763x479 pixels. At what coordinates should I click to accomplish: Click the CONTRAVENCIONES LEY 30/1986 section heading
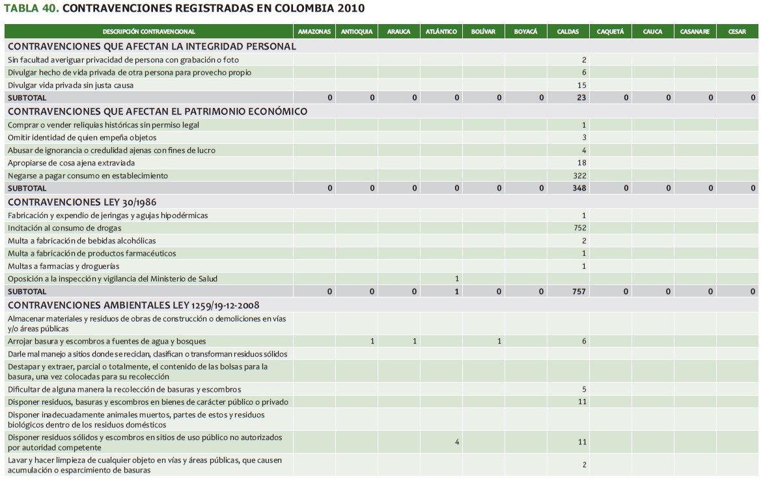82,202
